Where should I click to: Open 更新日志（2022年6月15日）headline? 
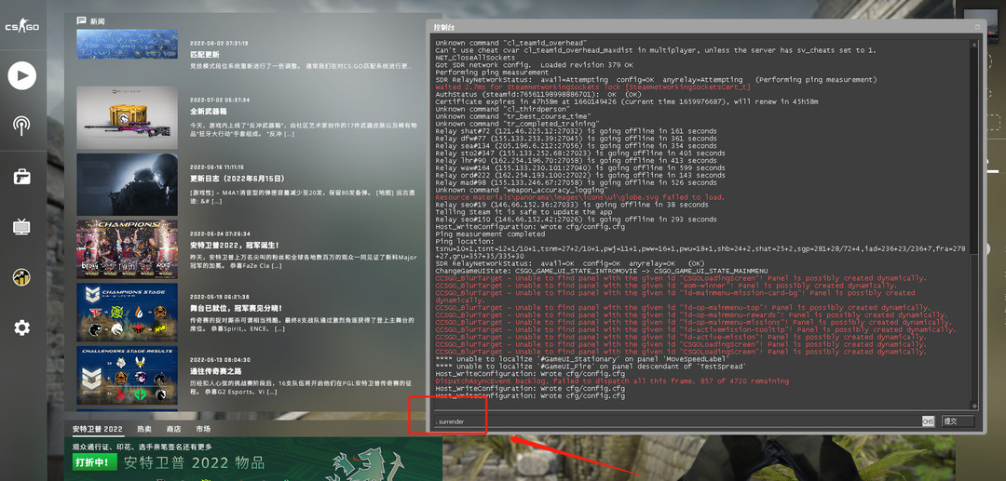(237, 178)
